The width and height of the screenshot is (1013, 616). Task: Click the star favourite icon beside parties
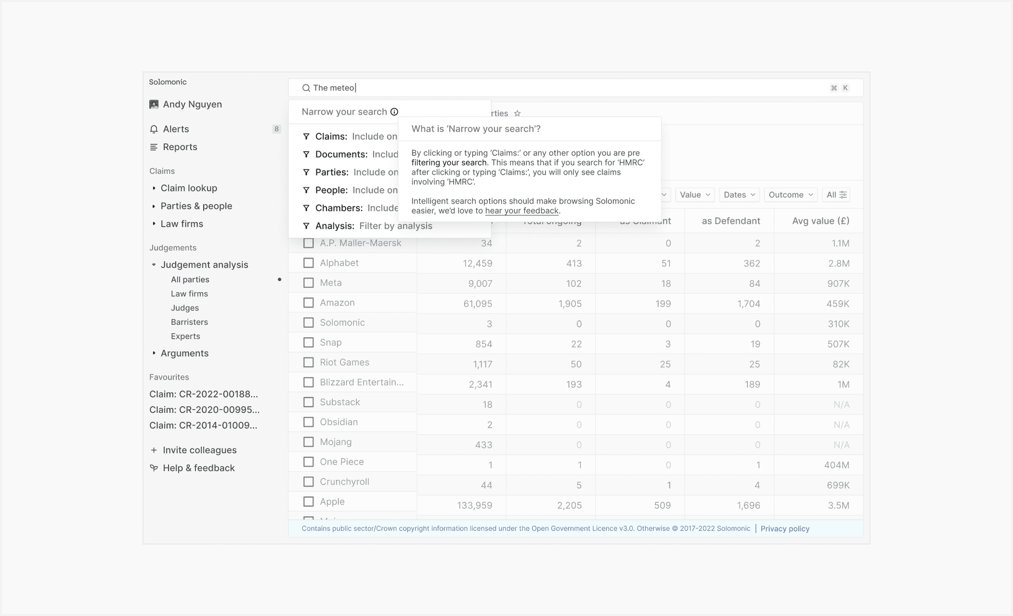[517, 113]
